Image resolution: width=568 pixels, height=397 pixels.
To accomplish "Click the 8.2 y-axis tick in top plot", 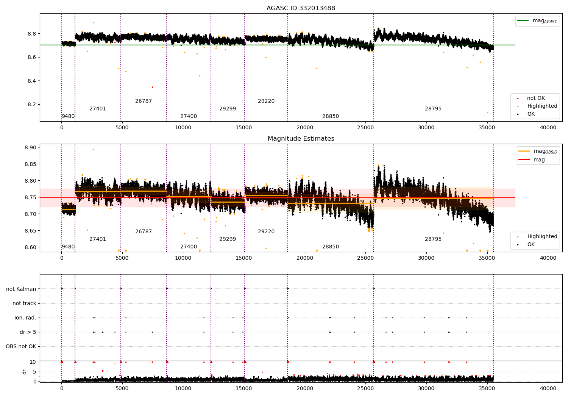I will click(x=31, y=104).
